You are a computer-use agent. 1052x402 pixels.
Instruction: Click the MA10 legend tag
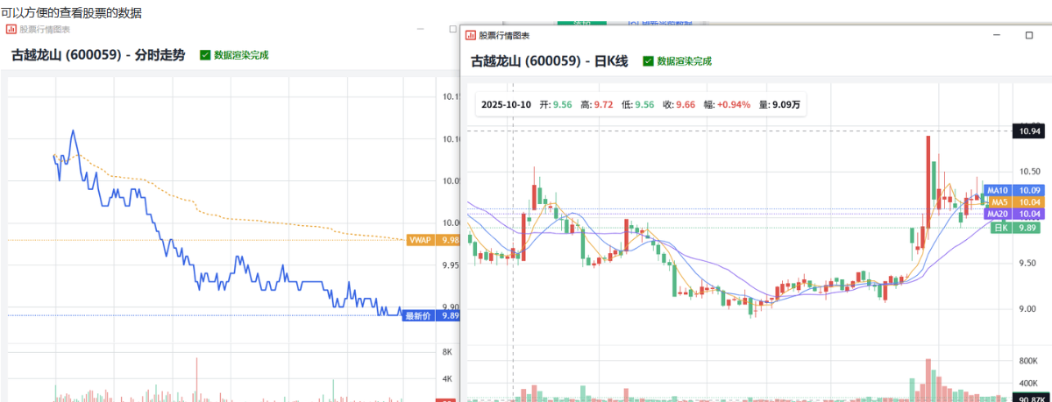coord(998,190)
